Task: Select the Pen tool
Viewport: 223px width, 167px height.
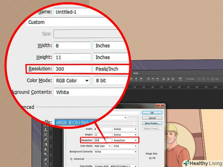Action: click(46, 159)
